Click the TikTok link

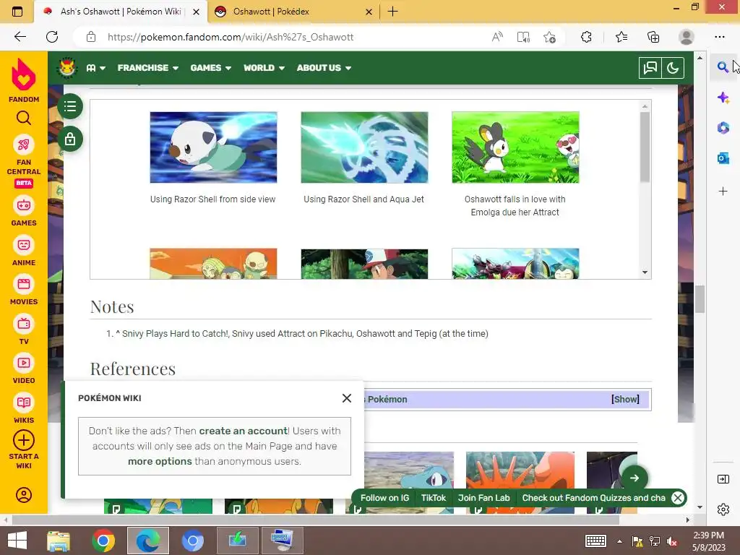tap(434, 498)
